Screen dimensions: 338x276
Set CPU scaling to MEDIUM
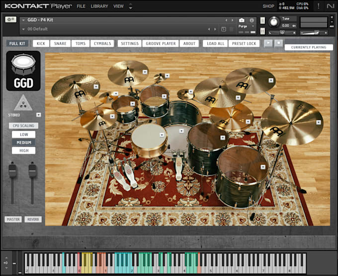coord(24,142)
